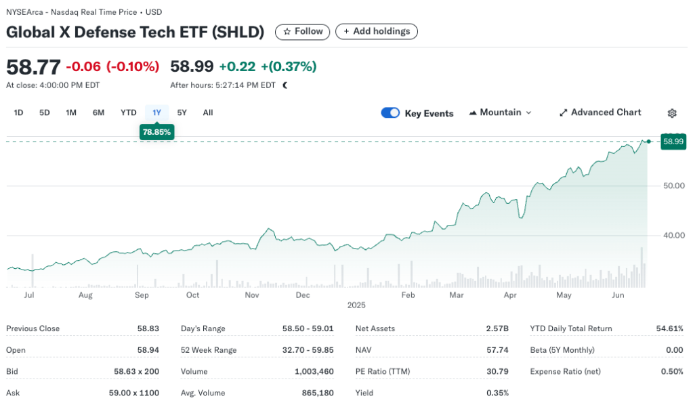Click the Advanced Chart expand arrows icon

click(x=563, y=113)
